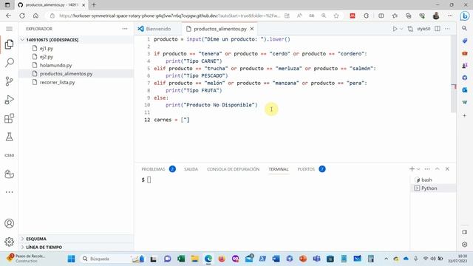Screen dimensions: 473x266
Task: Split the editor to the right
Action: point(438,29)
